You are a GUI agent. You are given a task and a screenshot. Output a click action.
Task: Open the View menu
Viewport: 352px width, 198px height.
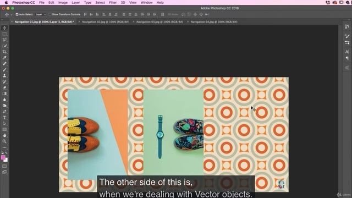coord(133,2)
